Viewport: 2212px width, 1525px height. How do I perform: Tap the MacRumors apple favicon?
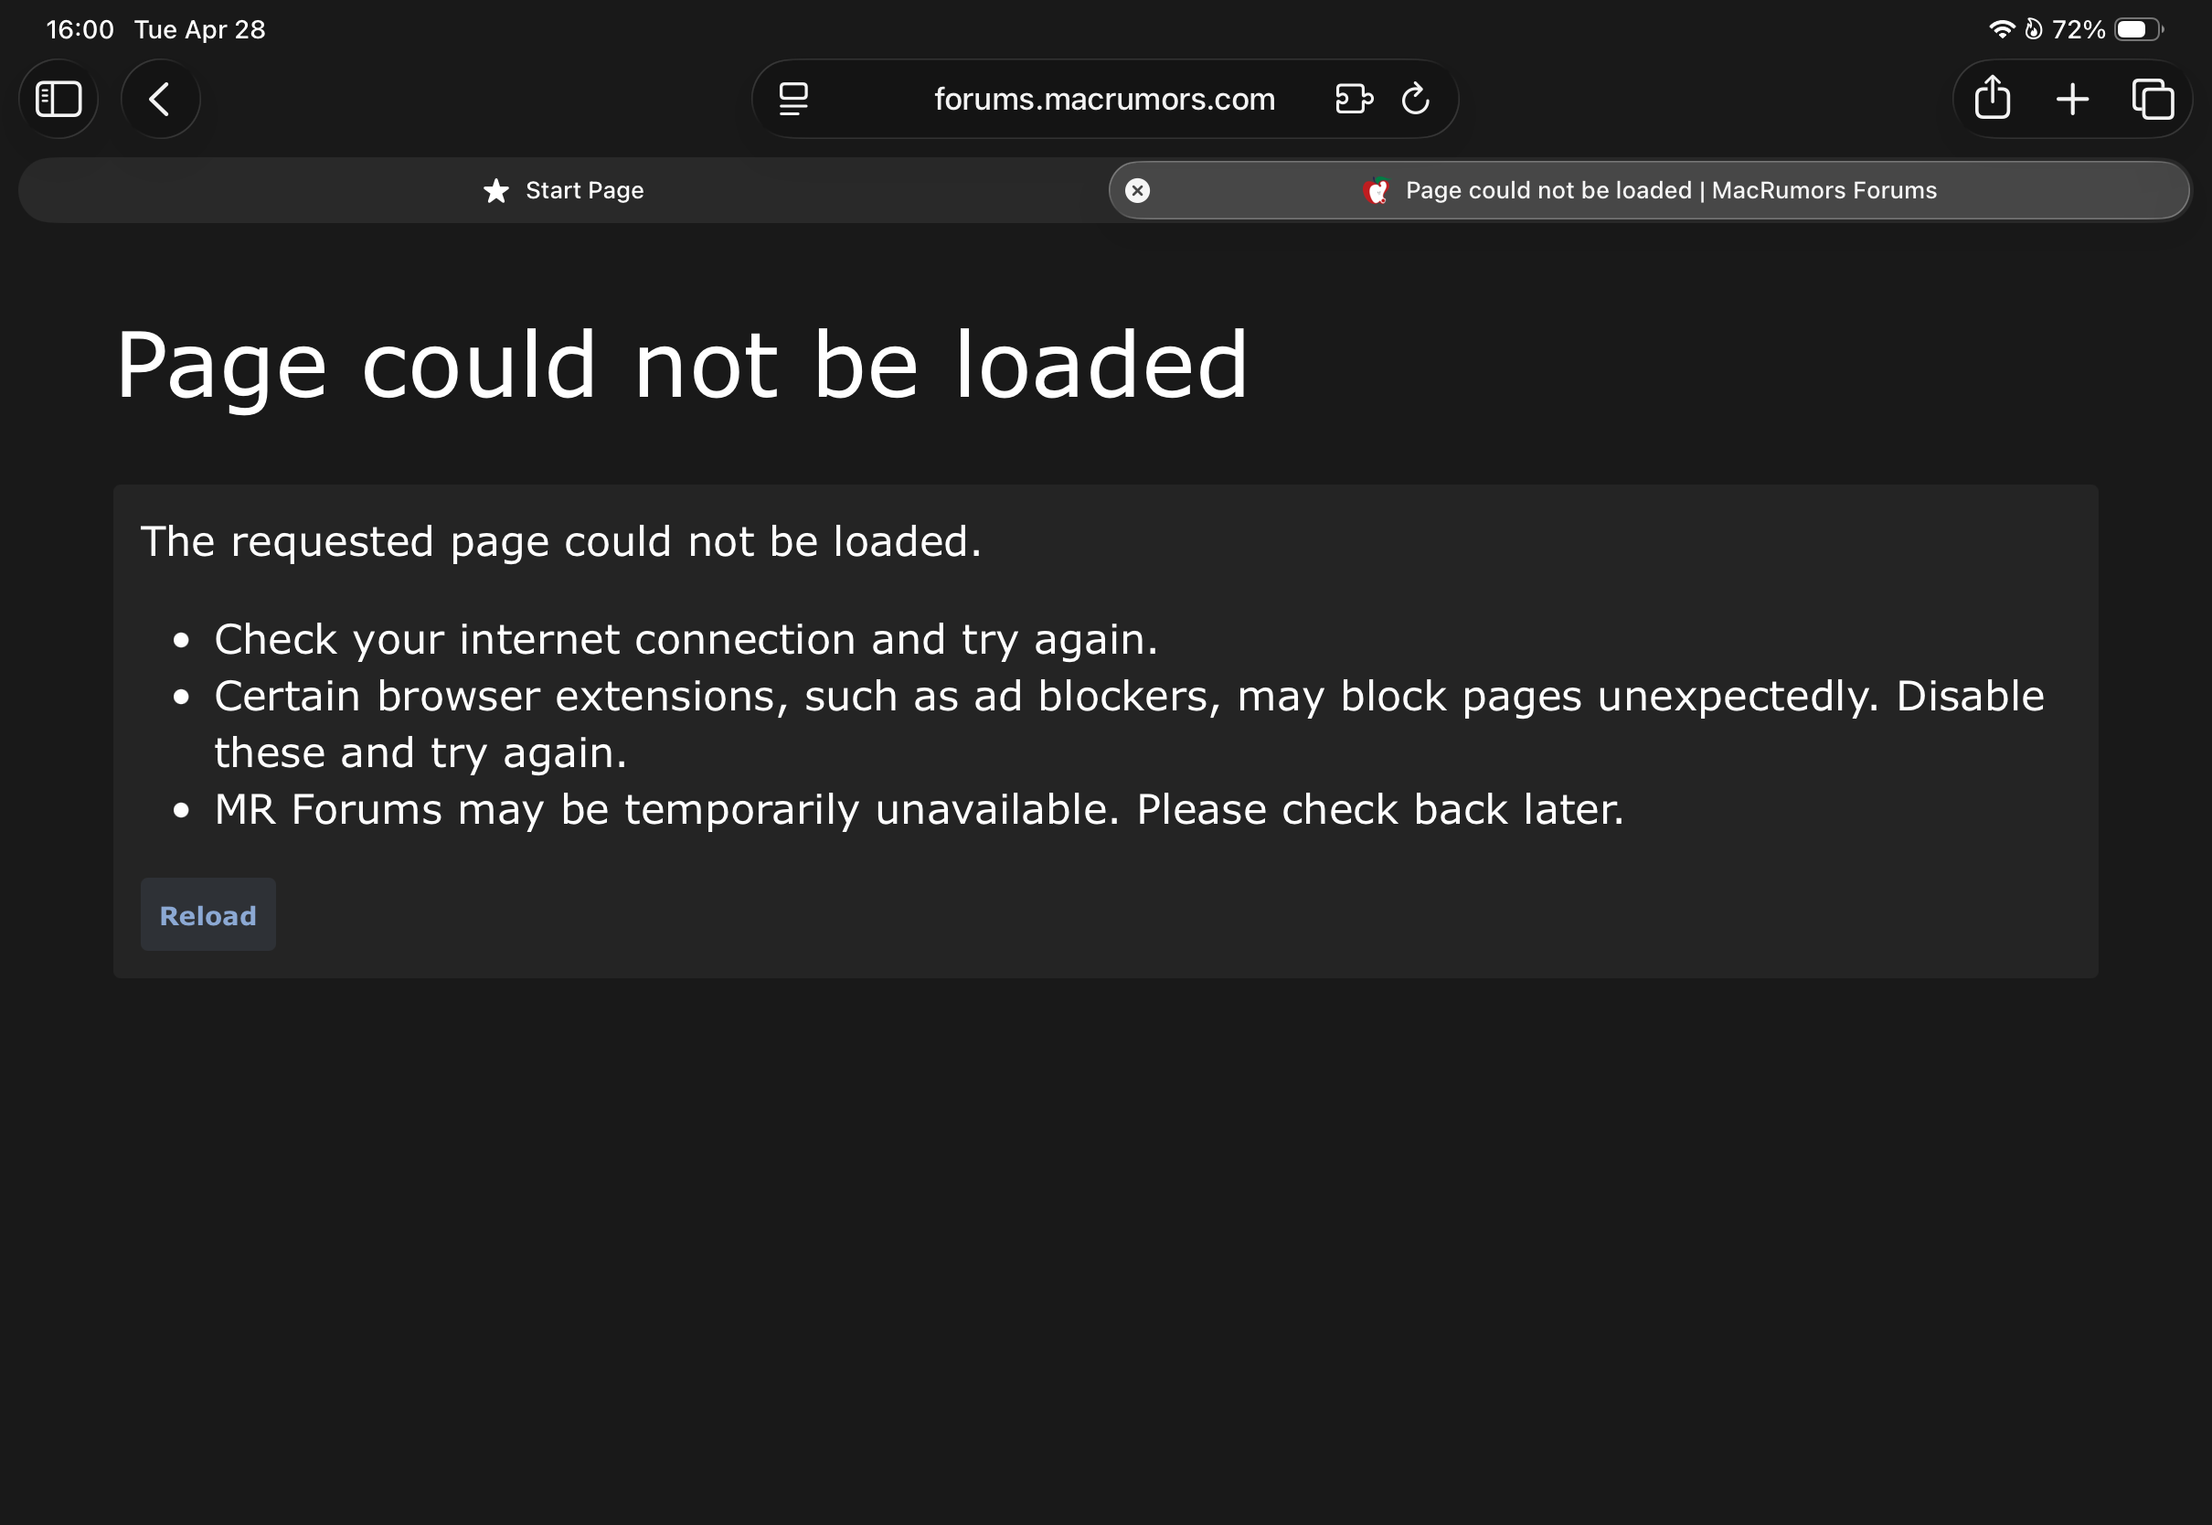pyautogui.click(x=1377, y=191)
